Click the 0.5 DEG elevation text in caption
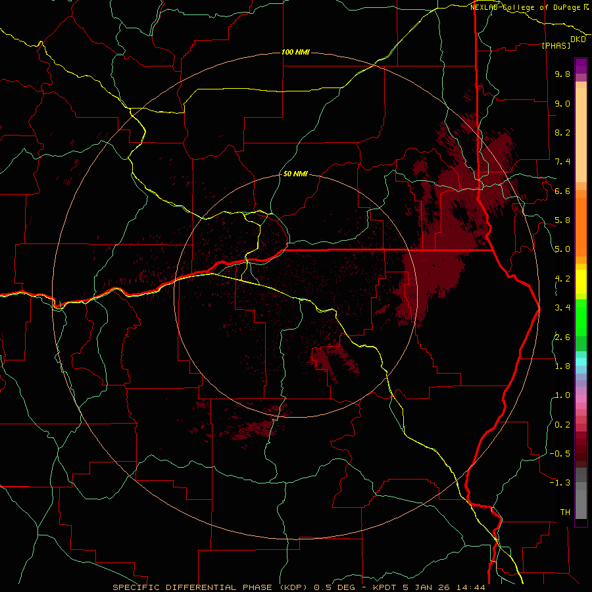This screenshot has width=592, height=592. [x=334, y=587]
